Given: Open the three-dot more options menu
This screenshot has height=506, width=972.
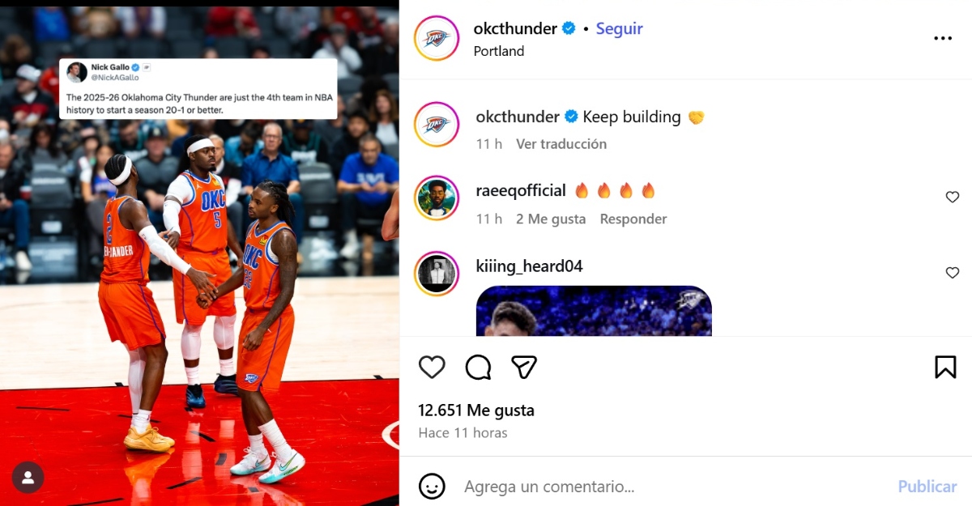Looking at the screenshot, I should 943,38.
